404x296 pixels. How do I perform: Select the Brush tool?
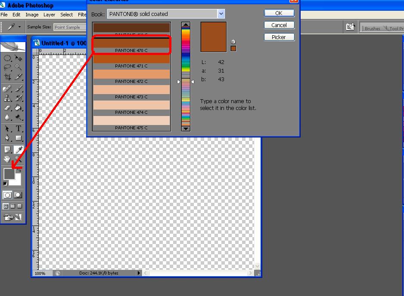pyautogui.click(x=18, y=89)
